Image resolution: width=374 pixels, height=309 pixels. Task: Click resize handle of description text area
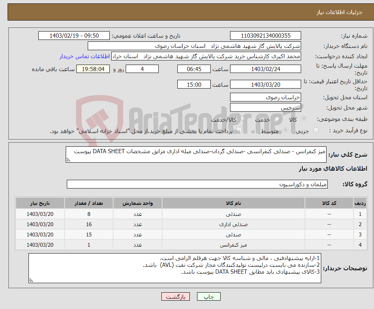(68, 160)
